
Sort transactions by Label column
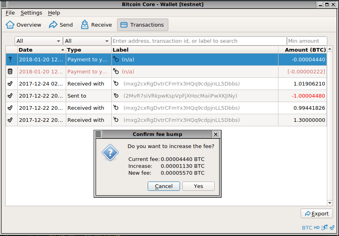click(195, 50)
